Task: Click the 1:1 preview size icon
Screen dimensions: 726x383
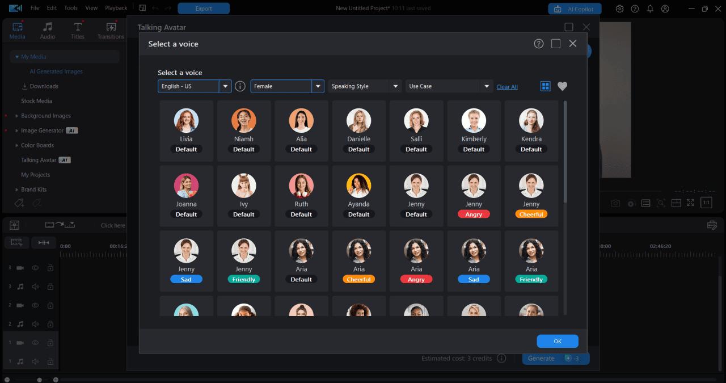Action: pyautogui.click(x=706, y=203)
